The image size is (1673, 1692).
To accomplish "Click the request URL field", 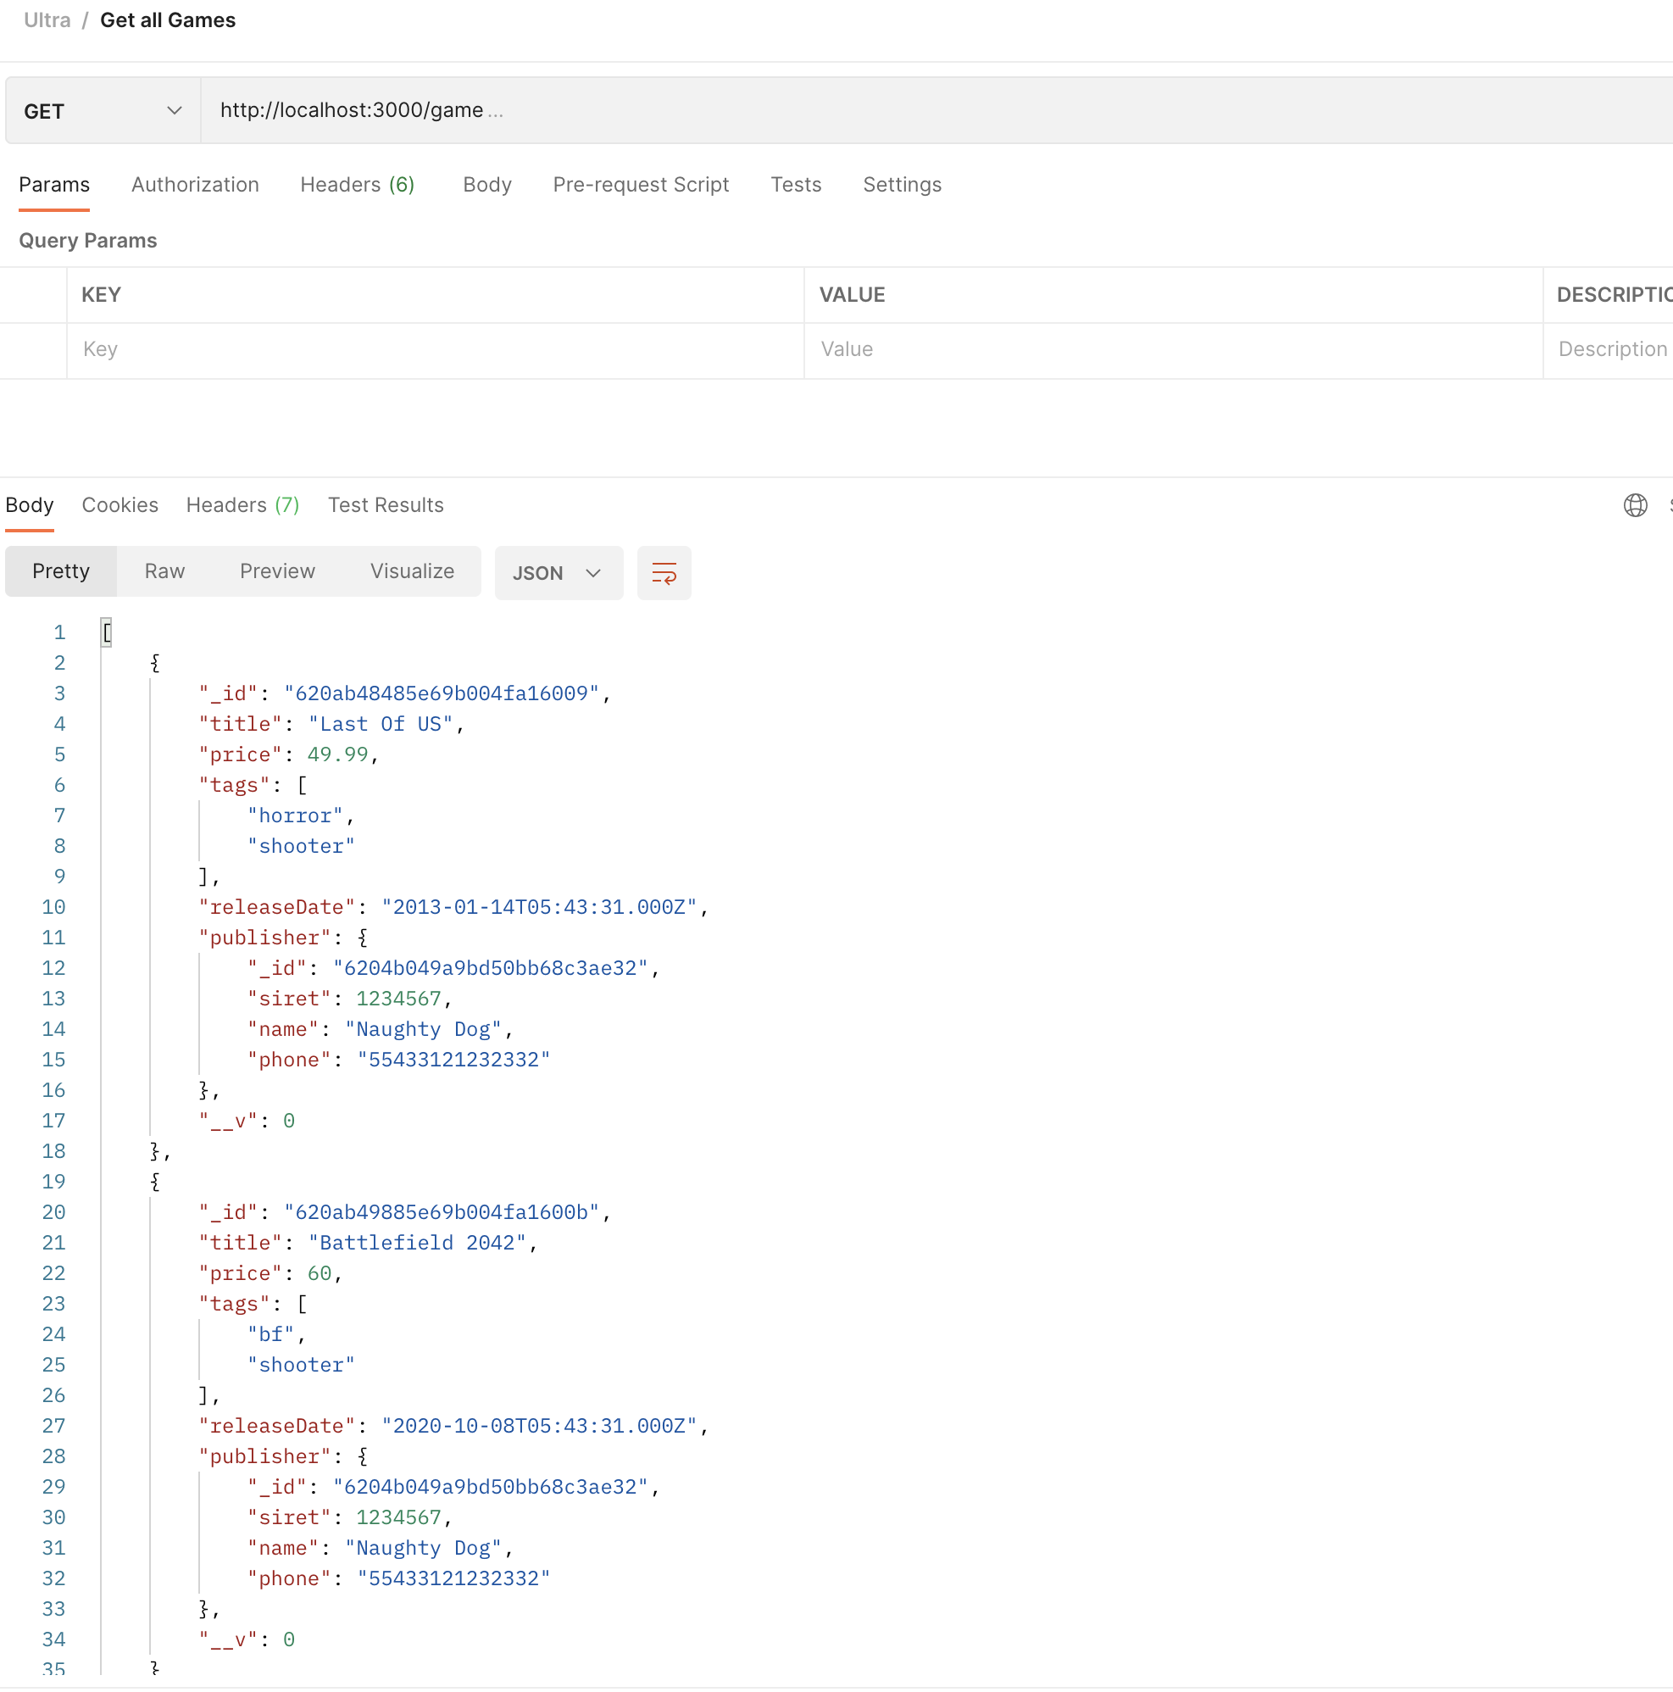I will [937, 110].
